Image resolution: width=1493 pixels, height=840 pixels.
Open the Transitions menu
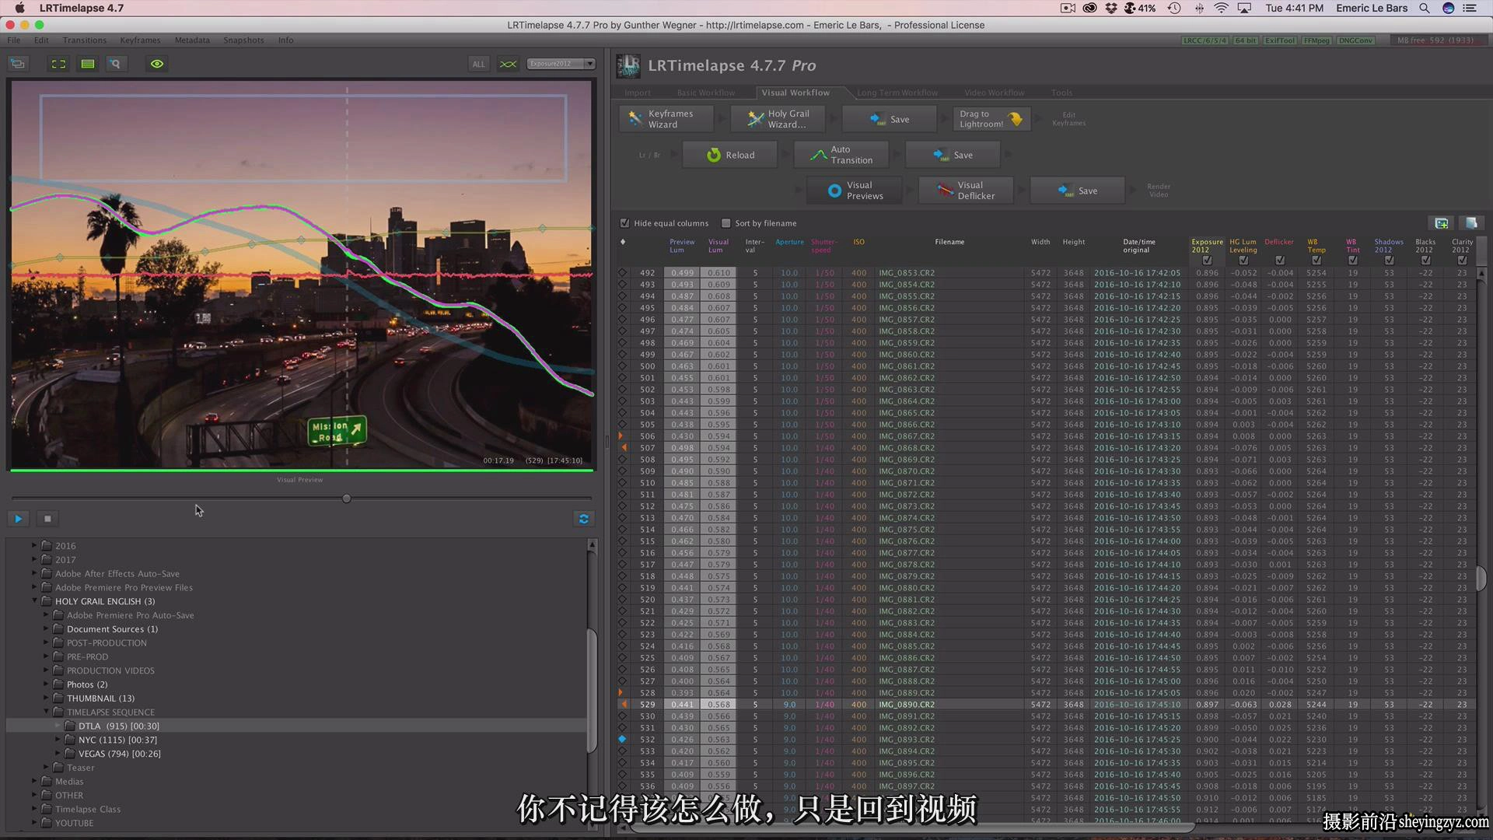pos(85,40)
